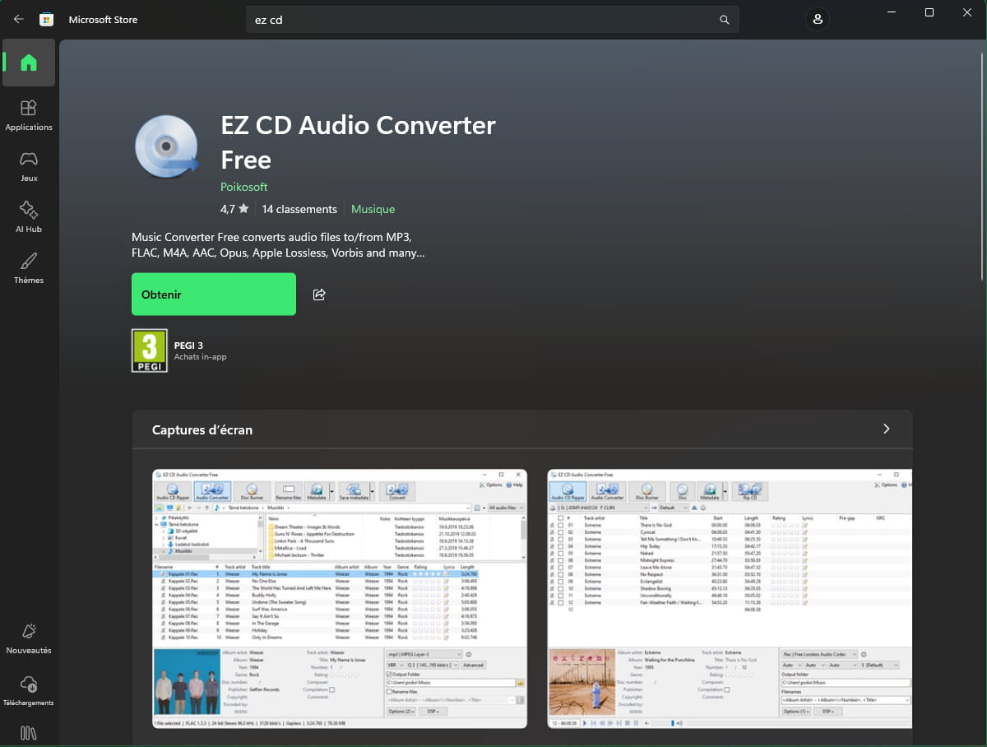Open Téléchargements in sidebar

[29, 690]
